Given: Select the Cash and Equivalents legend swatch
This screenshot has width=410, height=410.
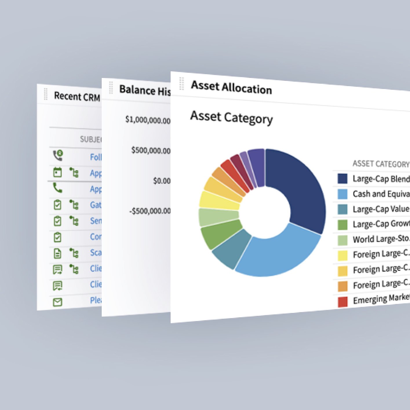Looking at the screenshot, I should click(x=343, y=194).
